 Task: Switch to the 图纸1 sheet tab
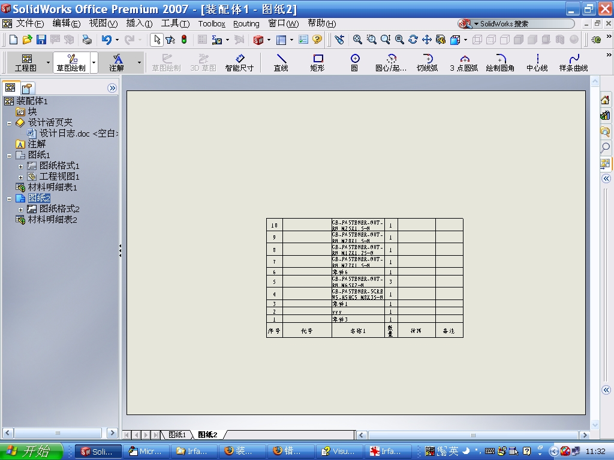[177, 435]
